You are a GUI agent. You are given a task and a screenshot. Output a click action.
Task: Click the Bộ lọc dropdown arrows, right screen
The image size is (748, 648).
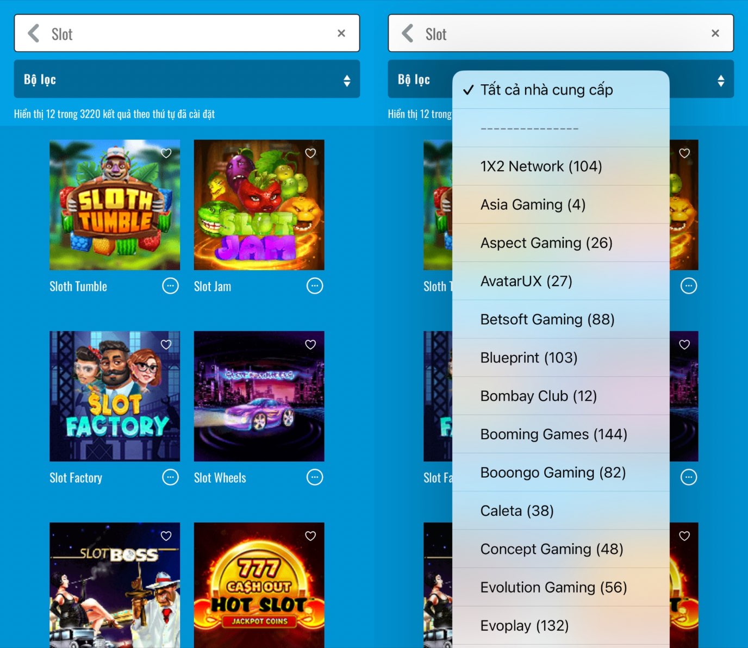[721, 81]
